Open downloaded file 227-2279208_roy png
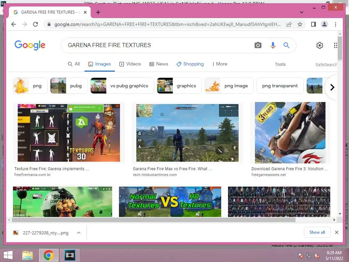The image size is (349, 262). [41, 233]
